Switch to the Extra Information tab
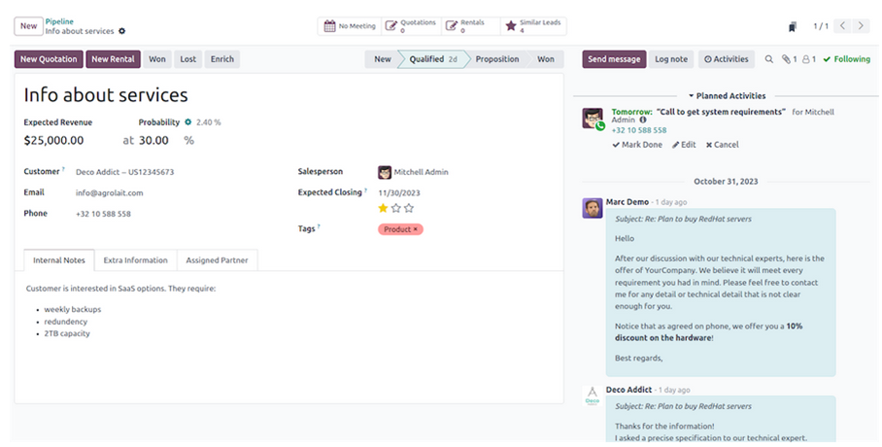Screen dimensions: 882x447 135,260
